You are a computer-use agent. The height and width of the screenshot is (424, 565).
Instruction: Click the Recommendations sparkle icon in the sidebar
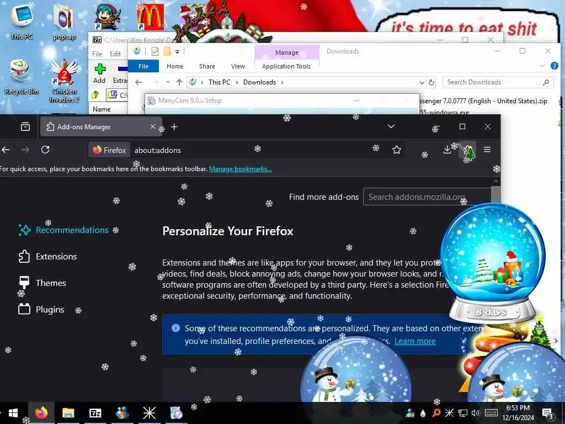24,230
